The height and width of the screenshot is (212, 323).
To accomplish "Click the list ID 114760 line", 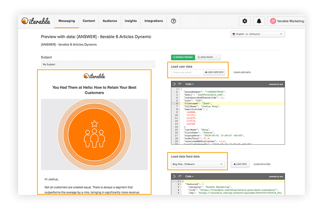I will pyautogui.click(x=191, y=124).
